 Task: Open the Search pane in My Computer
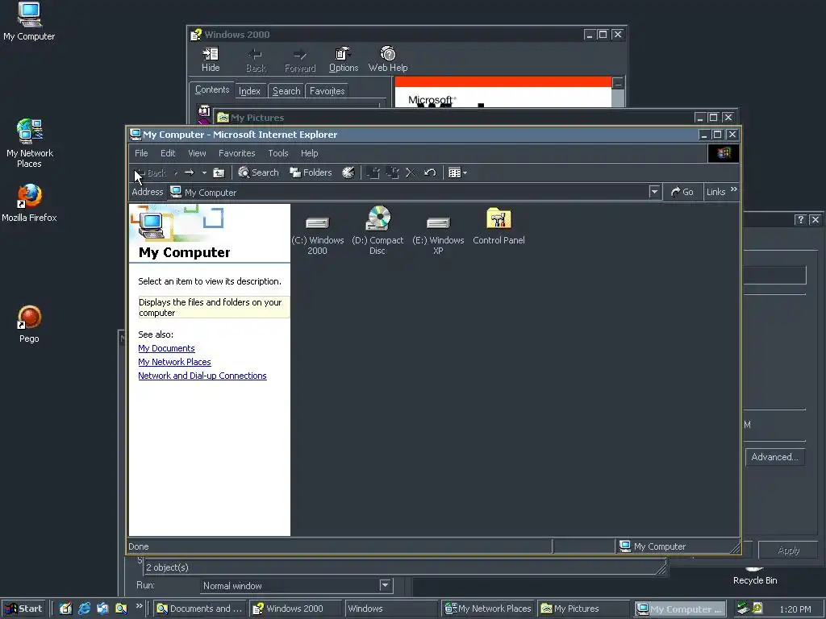pyautogui.click(x=258, y=172)
